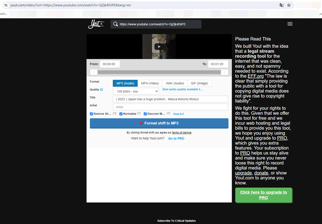Select the MP3 (Audio) format tab
Image resolution: width=322 pixels, height=224 pixels.
click(x=125, y=83)
